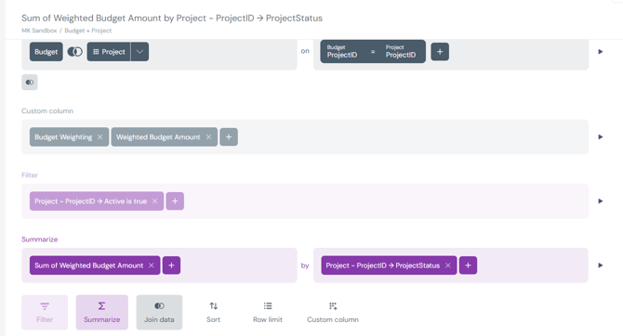The image size is (623, 336).
Task: Add another join condition with plus button
Action: 440,52
